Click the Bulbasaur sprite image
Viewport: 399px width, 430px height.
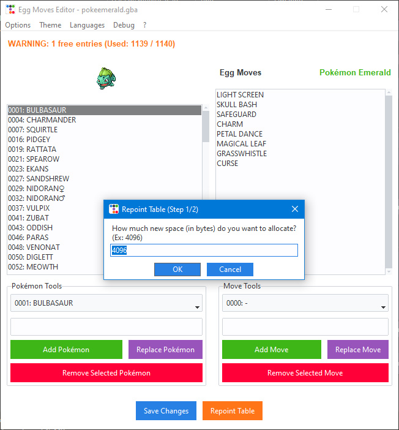pyautogui.click(x=106, y=79)
